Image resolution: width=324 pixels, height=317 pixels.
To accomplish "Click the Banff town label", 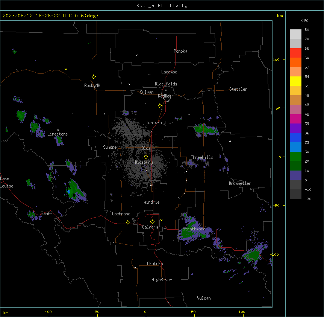I will (47, 213).
